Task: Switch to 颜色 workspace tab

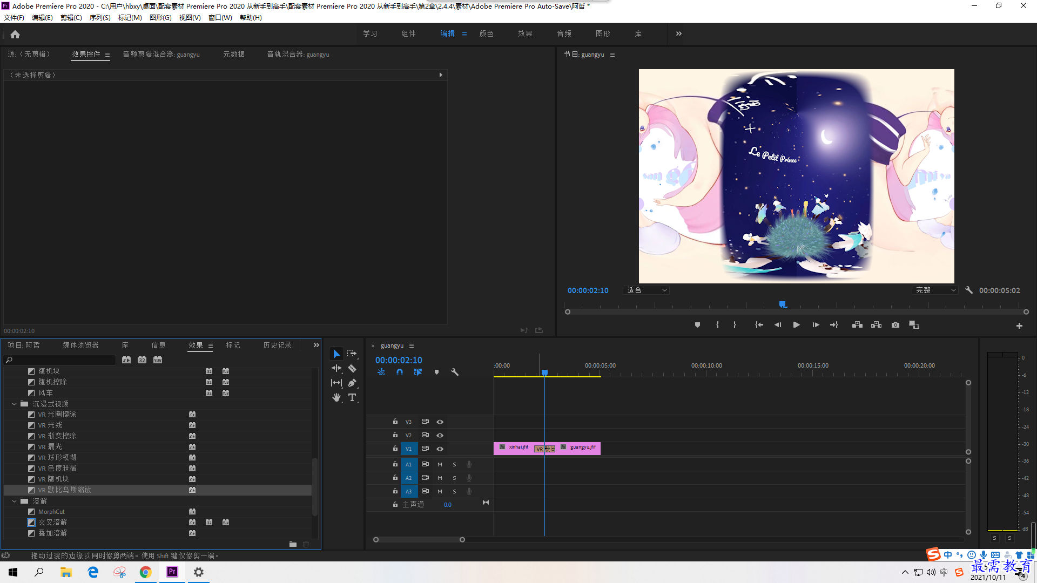Action: click(x=486, y=33)
